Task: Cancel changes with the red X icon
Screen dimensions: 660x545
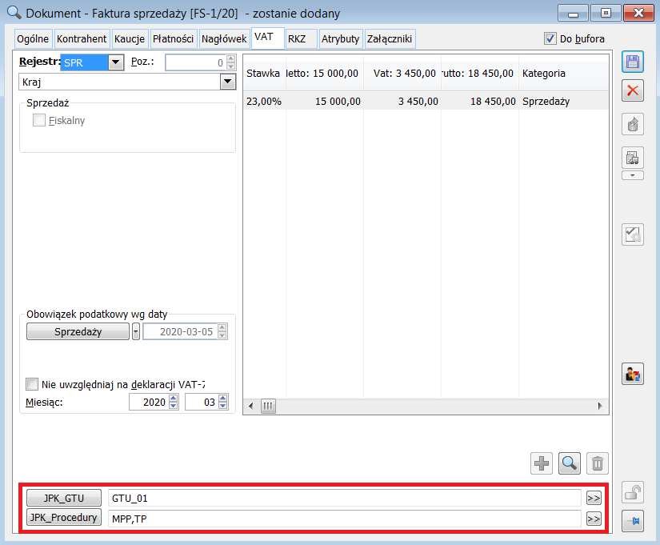Action: pyautogui.click(x=632, y=90)
